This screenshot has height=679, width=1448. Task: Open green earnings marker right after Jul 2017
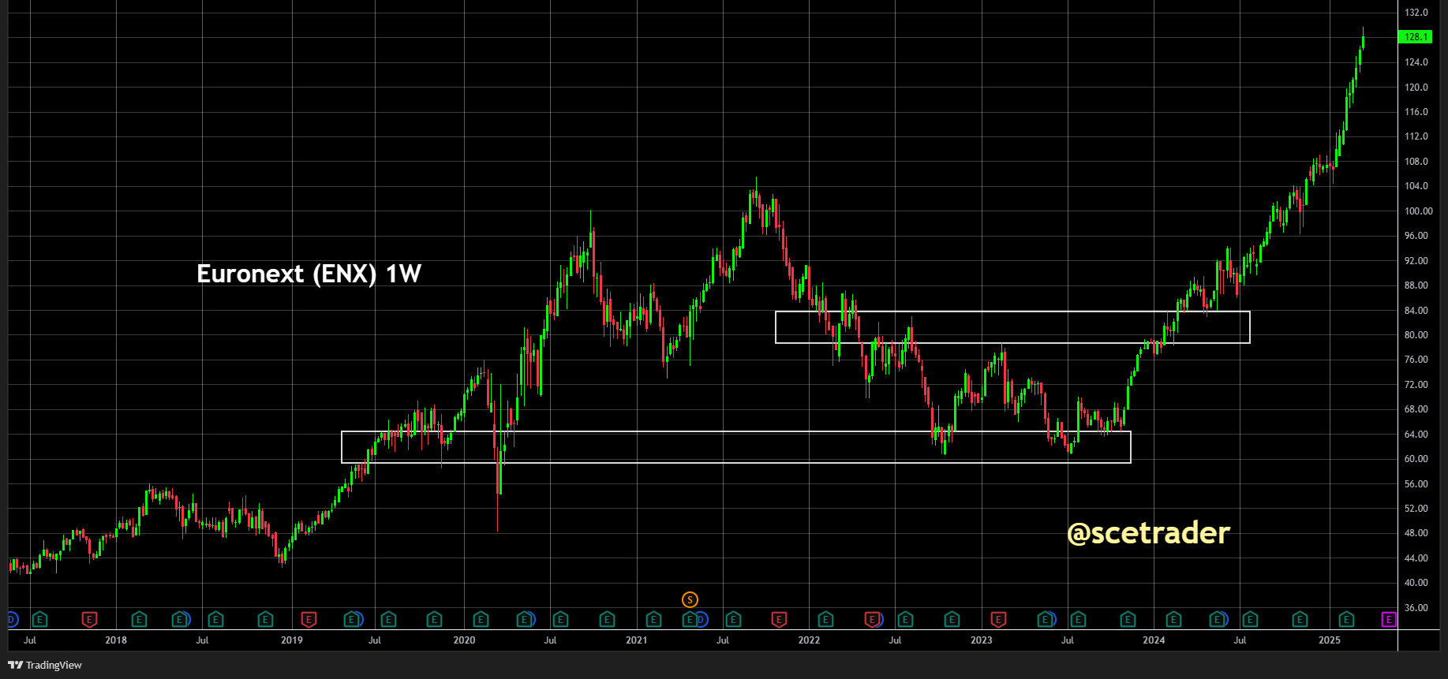click(39, 620)
